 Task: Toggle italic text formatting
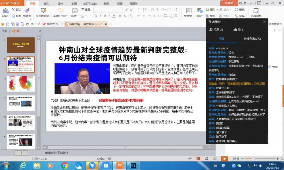(x=100, y=16)
